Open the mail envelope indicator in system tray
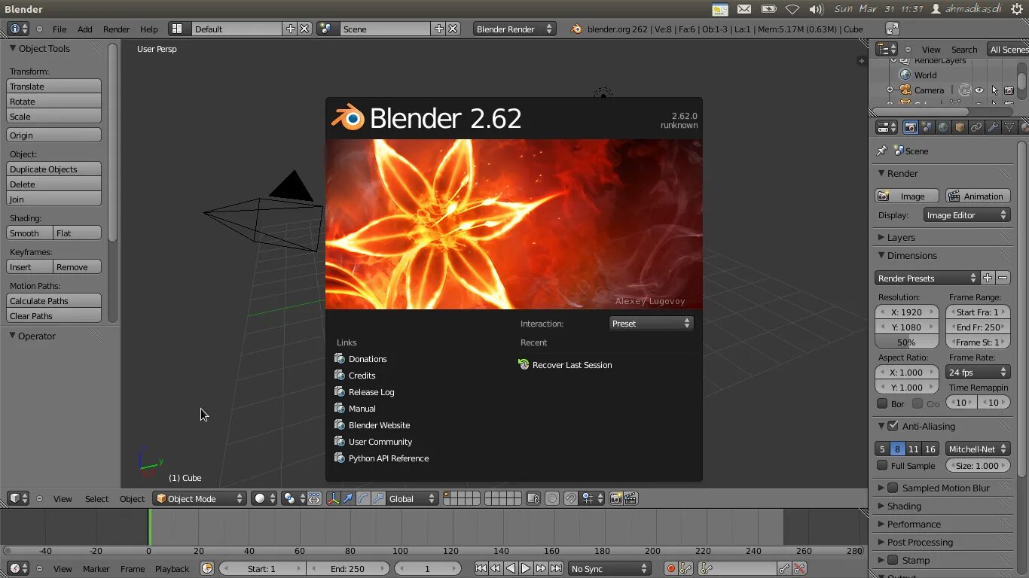1029x578 pixels. (744, 9)
